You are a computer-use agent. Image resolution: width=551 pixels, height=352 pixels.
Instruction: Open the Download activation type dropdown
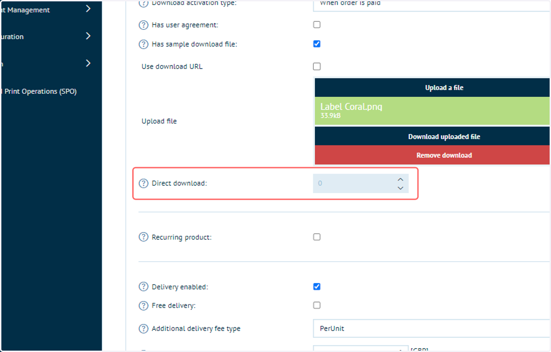pyautogui.click(x=432, y=5)
